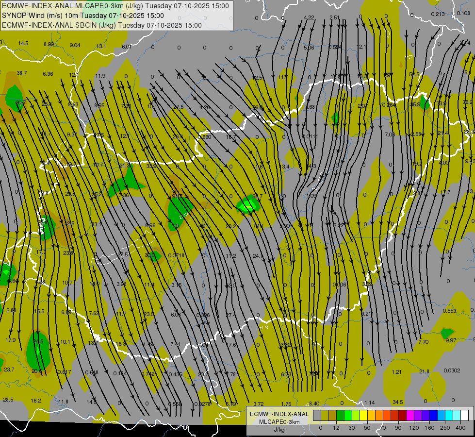Image resolution: width=475 pixels, height=437 pixels.
Task: Click the dark green swatch above 12
Action: [x=340, y=415]
